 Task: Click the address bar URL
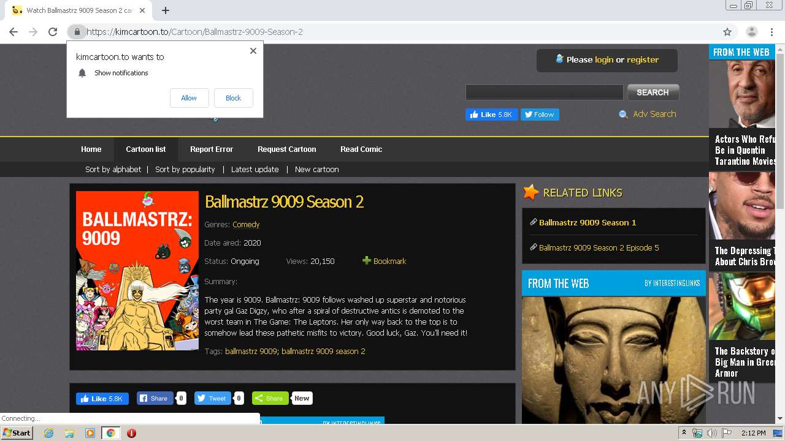194,32
